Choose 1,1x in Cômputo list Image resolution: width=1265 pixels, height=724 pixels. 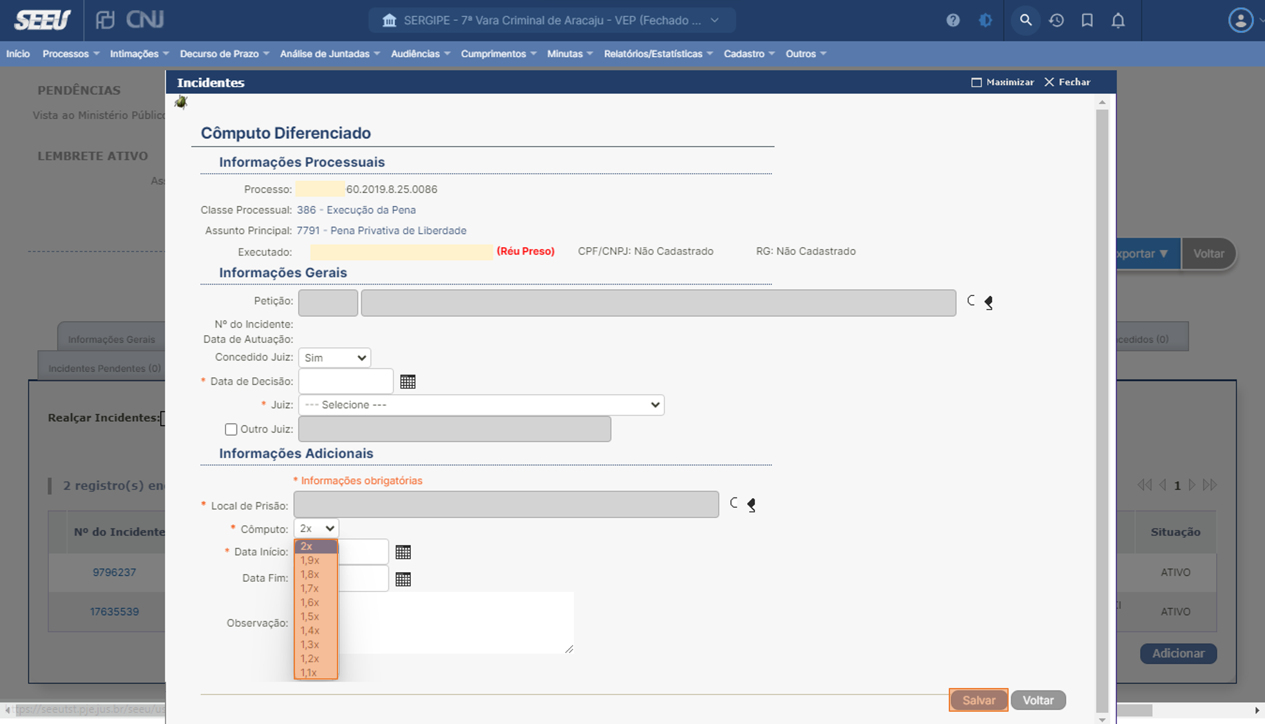[x=316, y=673]
